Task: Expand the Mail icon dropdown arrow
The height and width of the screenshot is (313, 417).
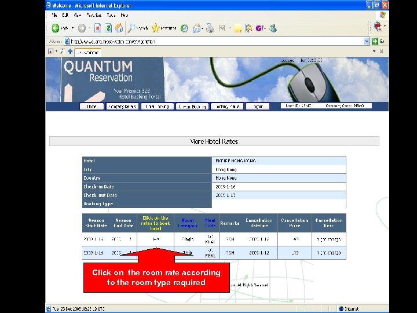Action: (203, 28)
